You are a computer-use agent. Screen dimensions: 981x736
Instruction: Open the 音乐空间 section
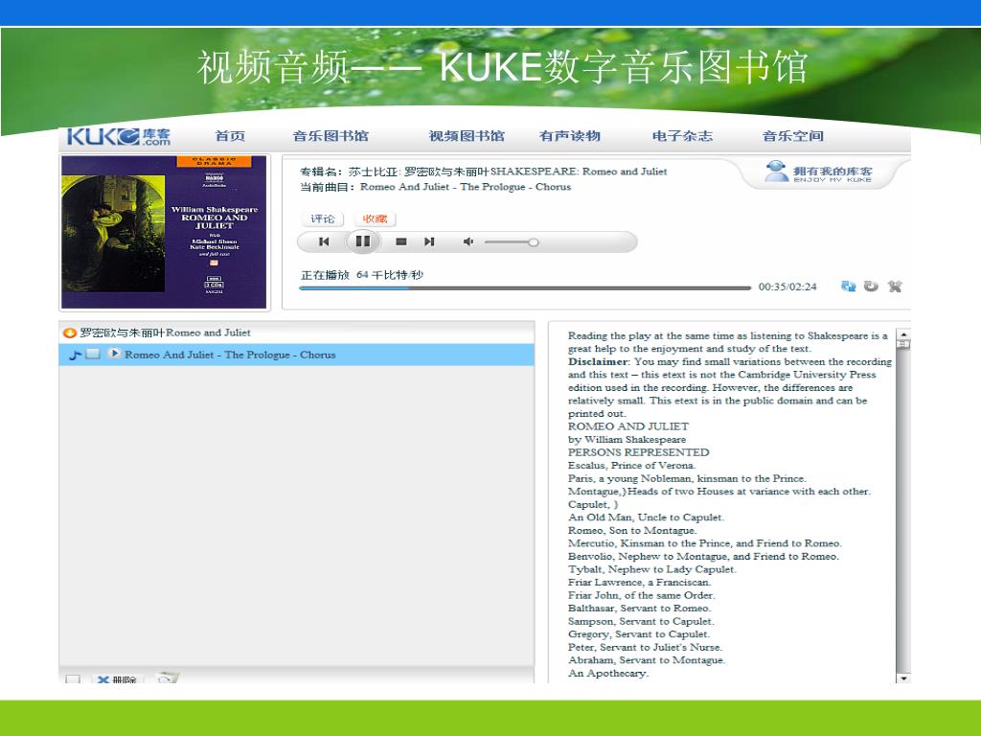pos(792,136)
